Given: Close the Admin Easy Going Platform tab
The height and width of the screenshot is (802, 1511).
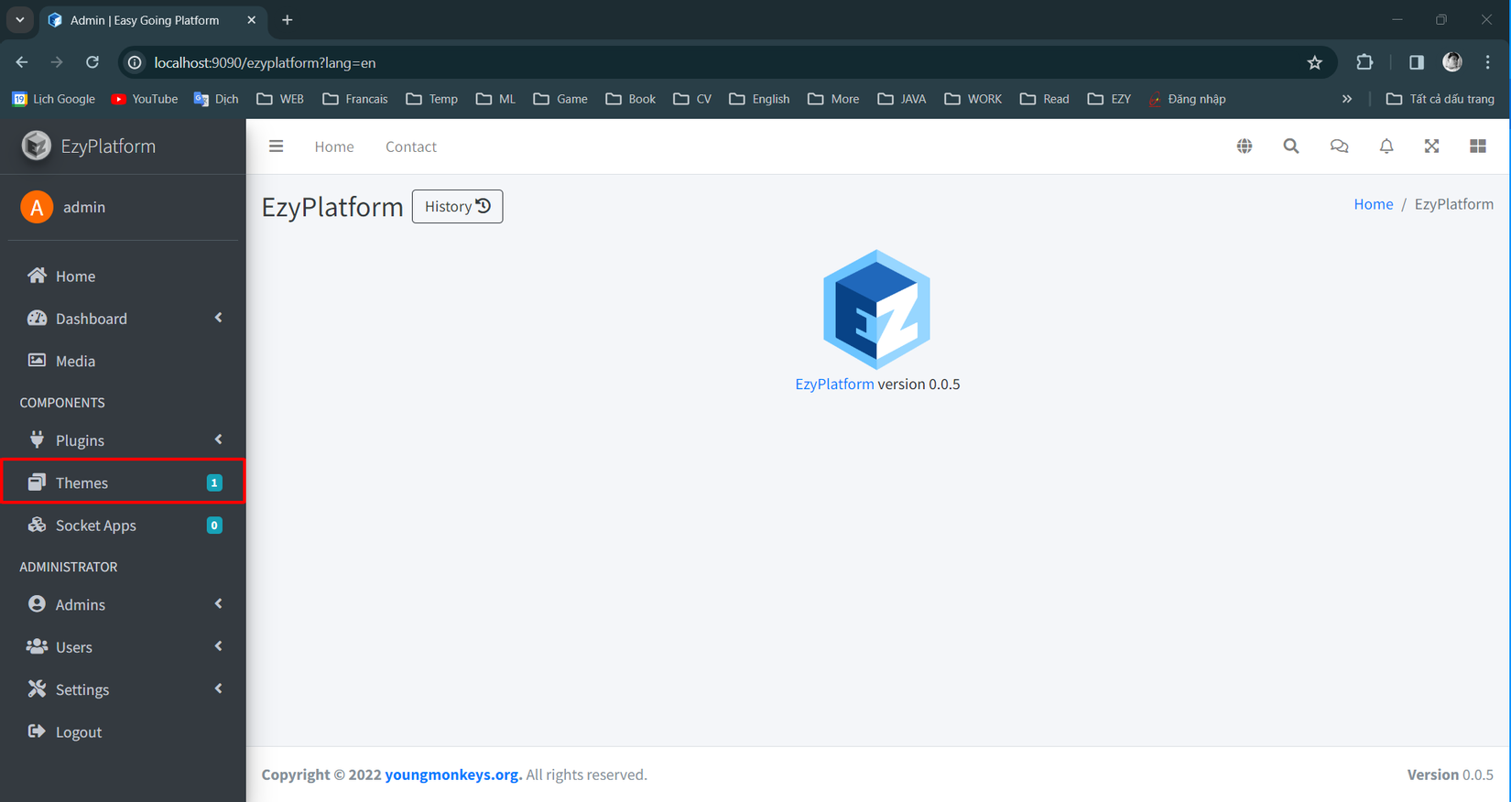Looking at the screenshot, I should tap(252, 20).
